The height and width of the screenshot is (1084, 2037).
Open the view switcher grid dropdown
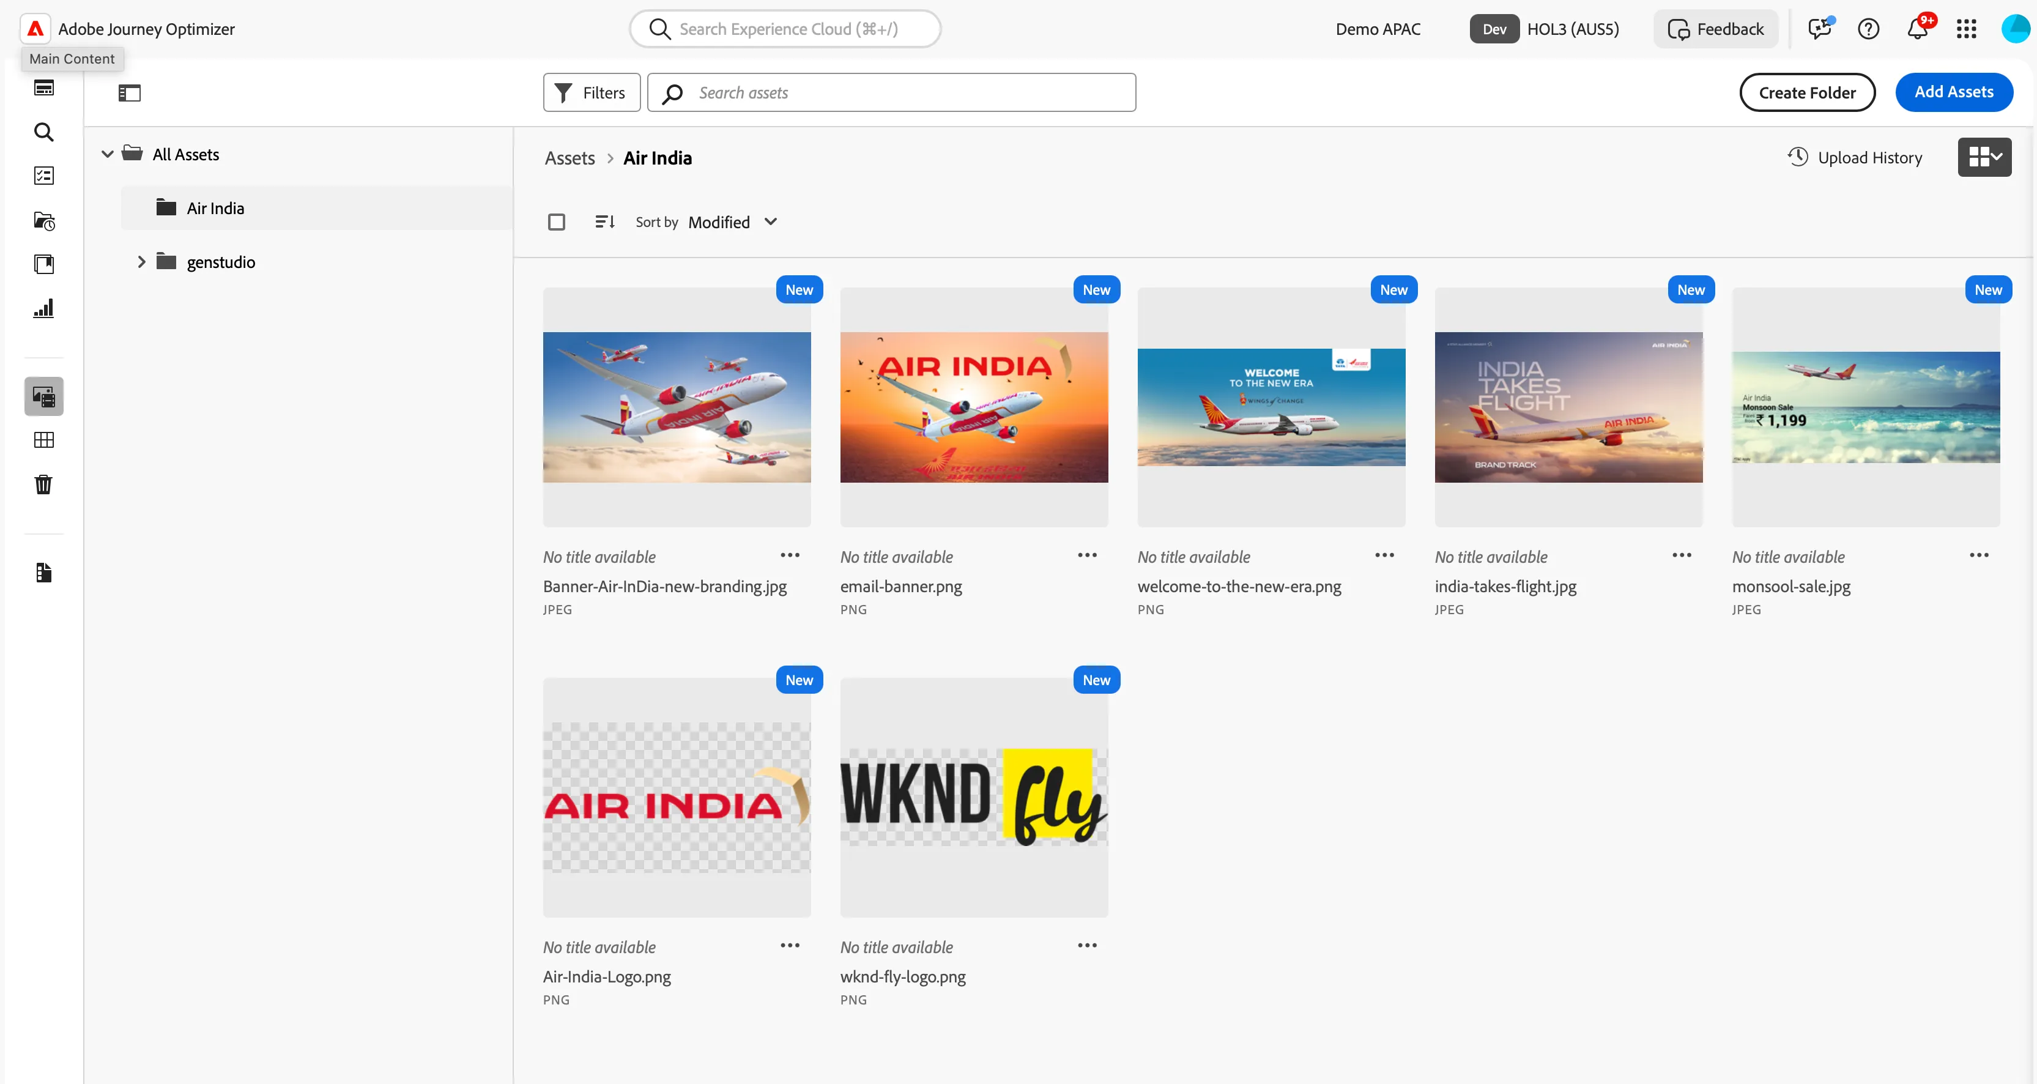pos(1985,157)
